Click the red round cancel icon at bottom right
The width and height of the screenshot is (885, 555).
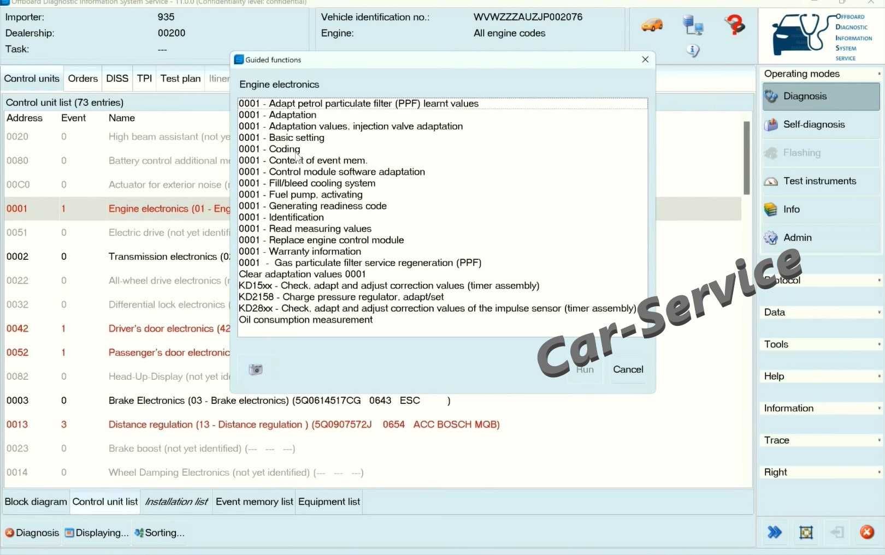[867, 532]
